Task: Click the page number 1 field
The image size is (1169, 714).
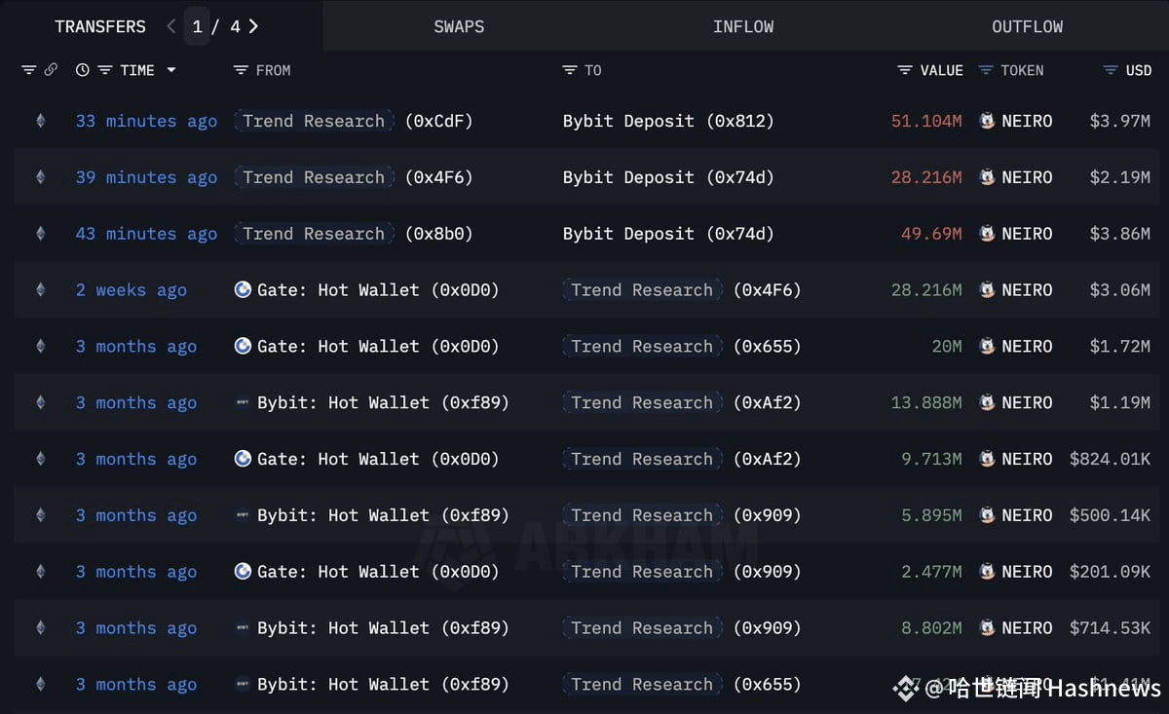Action: pos(198,26)
